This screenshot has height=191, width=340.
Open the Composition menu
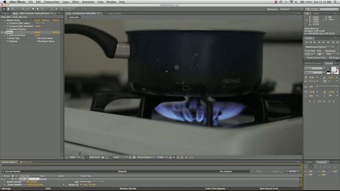tap(52, 2)
